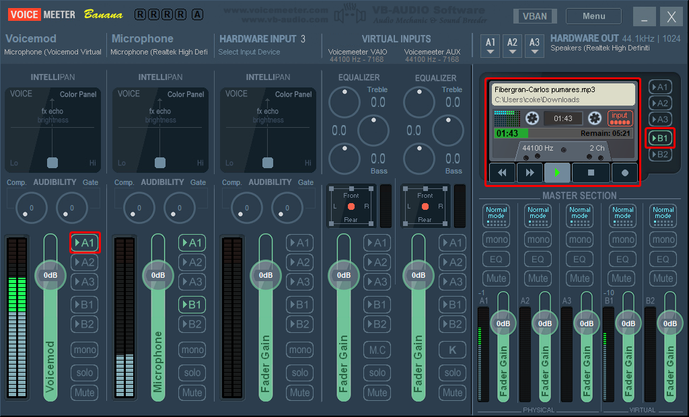Route the cassette to bus A1
Screen dimensions: 689x417
pos(660,87)
